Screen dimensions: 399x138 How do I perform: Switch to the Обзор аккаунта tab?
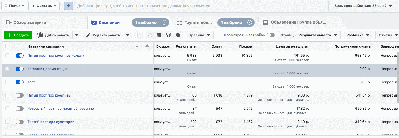point(30,22)
